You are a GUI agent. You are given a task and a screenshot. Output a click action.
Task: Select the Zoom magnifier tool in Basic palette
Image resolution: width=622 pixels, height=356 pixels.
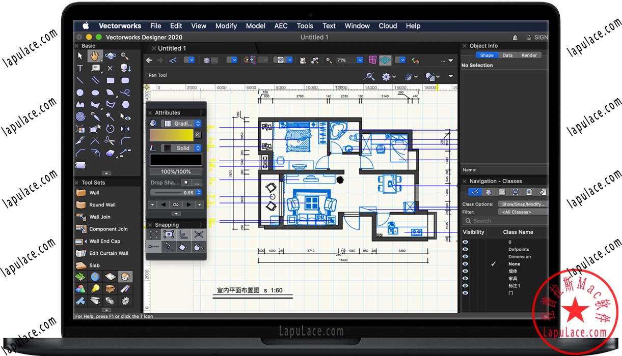point(125,56)
